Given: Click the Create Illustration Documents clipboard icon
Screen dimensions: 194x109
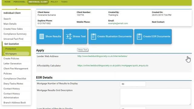Looking at the screenshot, I should pos(93,36).
